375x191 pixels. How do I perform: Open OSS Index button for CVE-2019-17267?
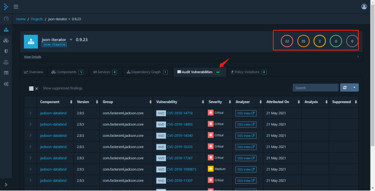(x=246, y=158)
